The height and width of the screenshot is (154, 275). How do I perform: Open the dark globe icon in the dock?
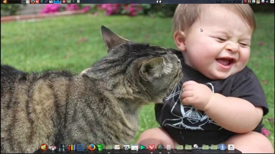click(160, 147)
